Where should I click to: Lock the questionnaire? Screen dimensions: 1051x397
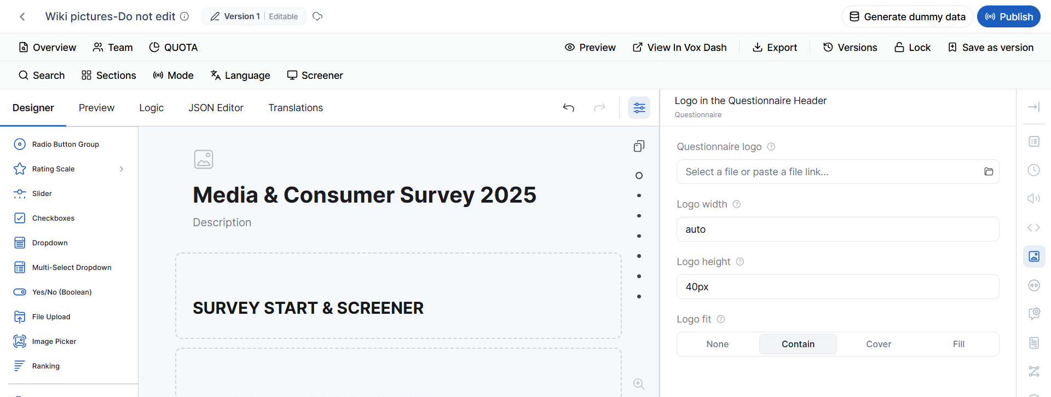(x=913, y=48)
